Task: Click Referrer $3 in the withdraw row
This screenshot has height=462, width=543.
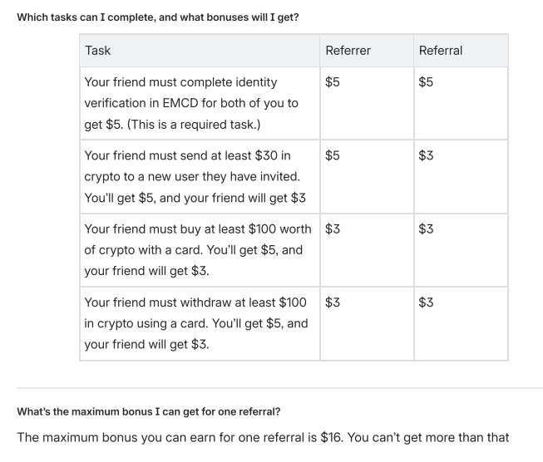Action: pyautogui.click(x=333, y=302)
